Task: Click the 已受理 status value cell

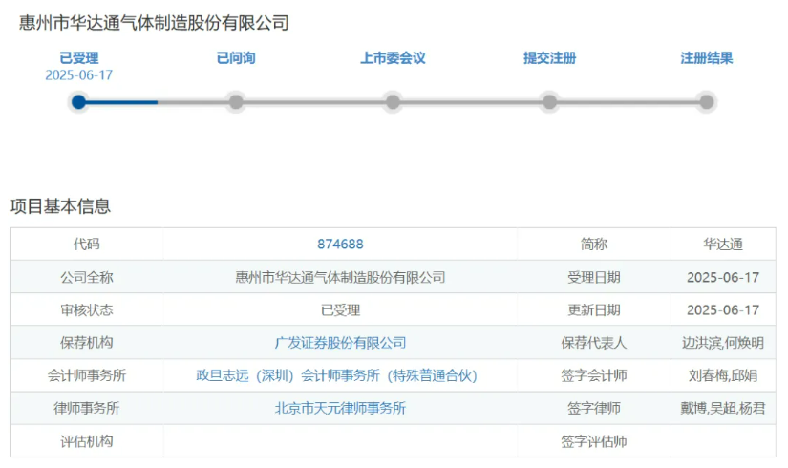Action: (340, 310)
